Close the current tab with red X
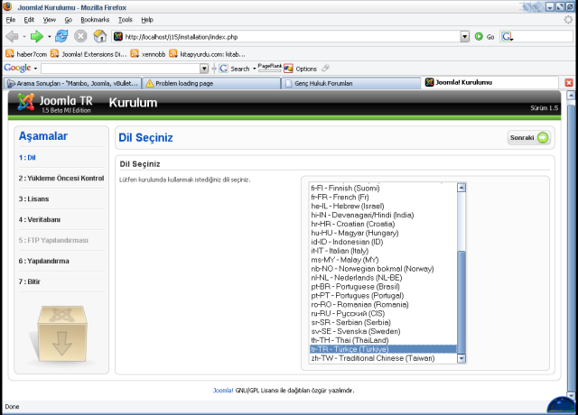The image size is (578, 415). click(569, 83)
